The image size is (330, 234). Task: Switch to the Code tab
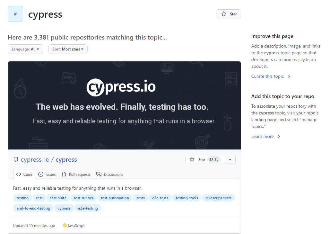click(x=24, y=174)
